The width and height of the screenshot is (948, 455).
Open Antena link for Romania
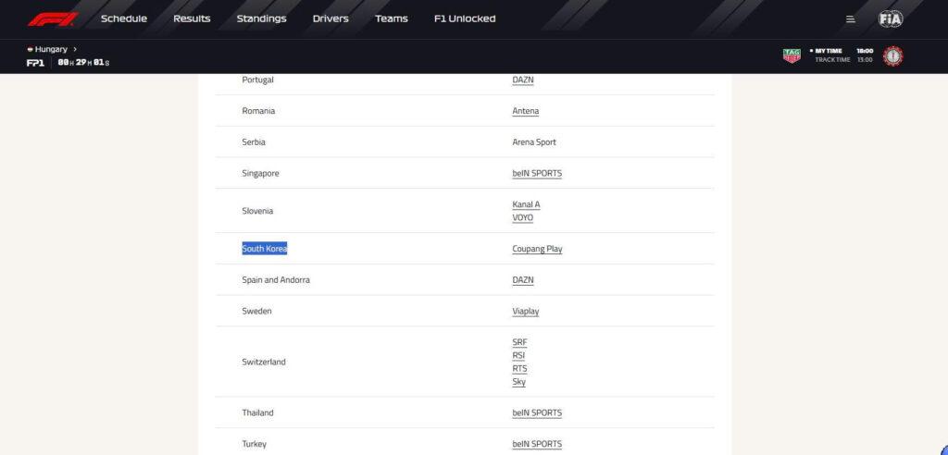point(526,111)
